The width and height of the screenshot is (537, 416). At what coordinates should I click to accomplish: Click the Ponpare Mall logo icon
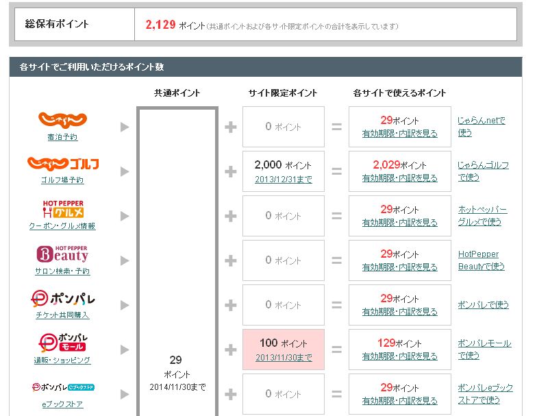[62, 342]
